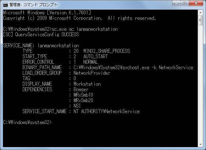Click the Workstation display name value
Image resolution: width=206 pixels, height=150 pixels.
point(87,84)
